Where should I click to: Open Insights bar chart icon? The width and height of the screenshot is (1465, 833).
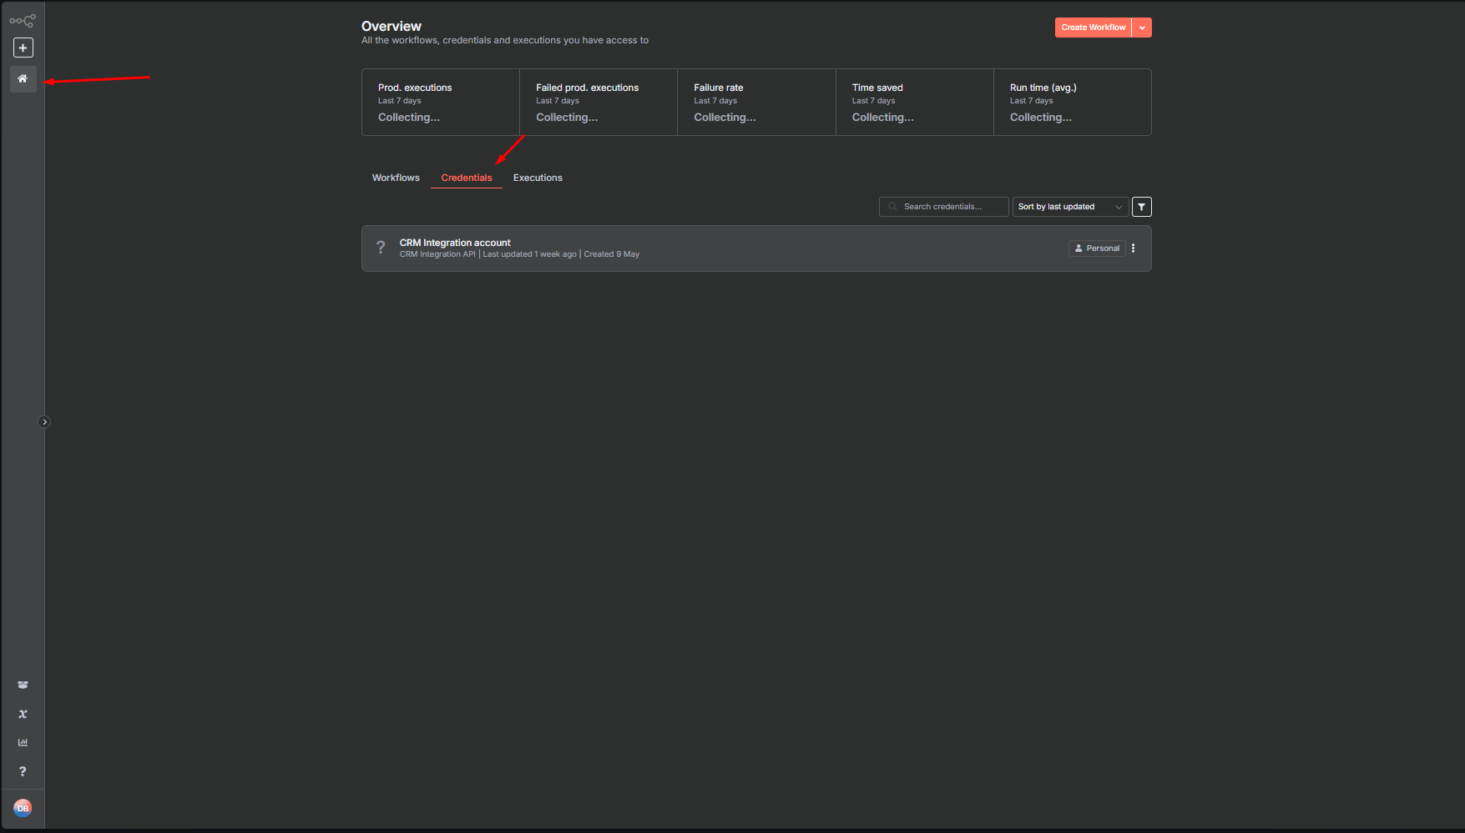point(23,743)
